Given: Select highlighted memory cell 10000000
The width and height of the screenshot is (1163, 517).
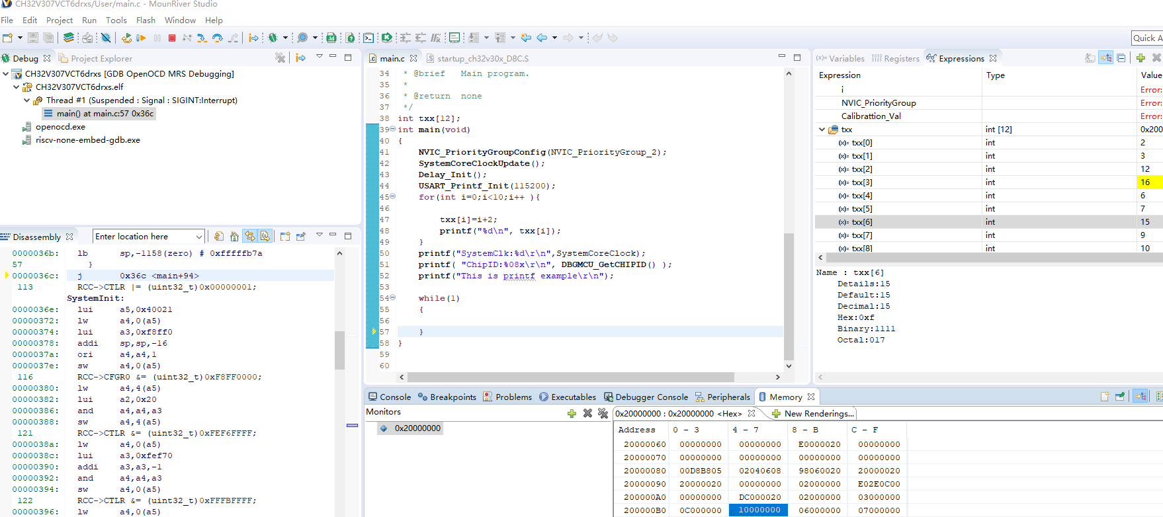Looking at the screenshot, I should pos(759,510).
